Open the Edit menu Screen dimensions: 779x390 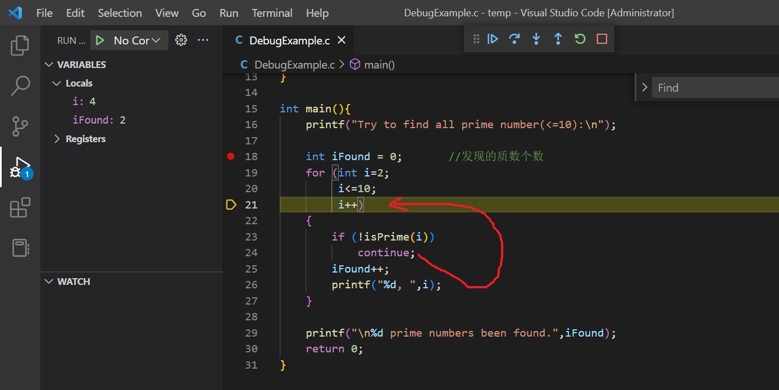coord(75,13)
